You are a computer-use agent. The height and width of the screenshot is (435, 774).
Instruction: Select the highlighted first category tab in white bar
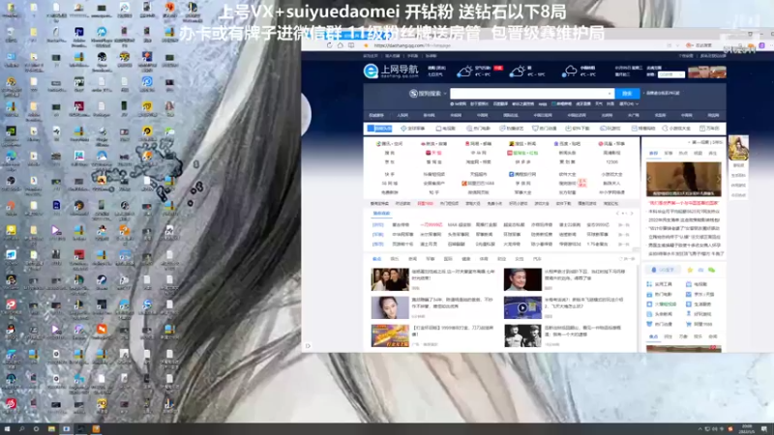pyautogui.click(x=379, y=129)
